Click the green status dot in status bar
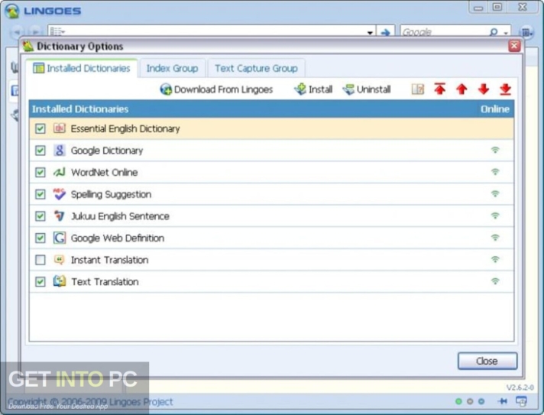Screen dimensions: 544x415 point(458,401)
